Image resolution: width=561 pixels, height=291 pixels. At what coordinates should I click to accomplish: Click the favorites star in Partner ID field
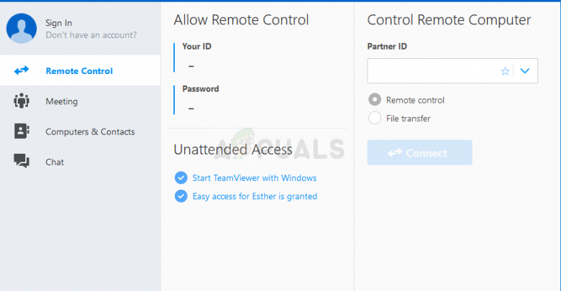point(505,71)
